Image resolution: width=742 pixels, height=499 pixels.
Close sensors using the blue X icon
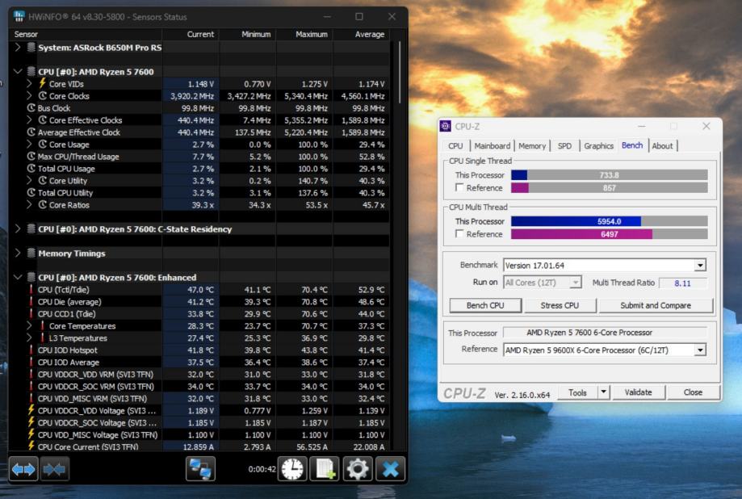(x=390, y=468)
